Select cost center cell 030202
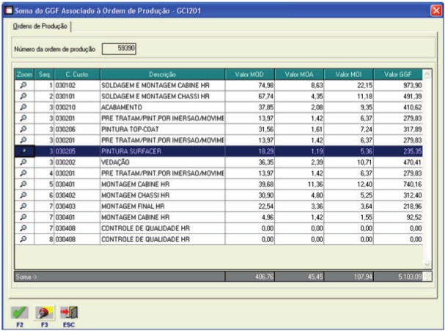The image size is (445, 331). (77, 162)
